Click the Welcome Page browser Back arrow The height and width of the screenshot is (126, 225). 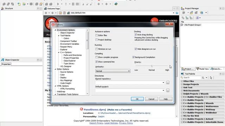(x=46, y=13)
